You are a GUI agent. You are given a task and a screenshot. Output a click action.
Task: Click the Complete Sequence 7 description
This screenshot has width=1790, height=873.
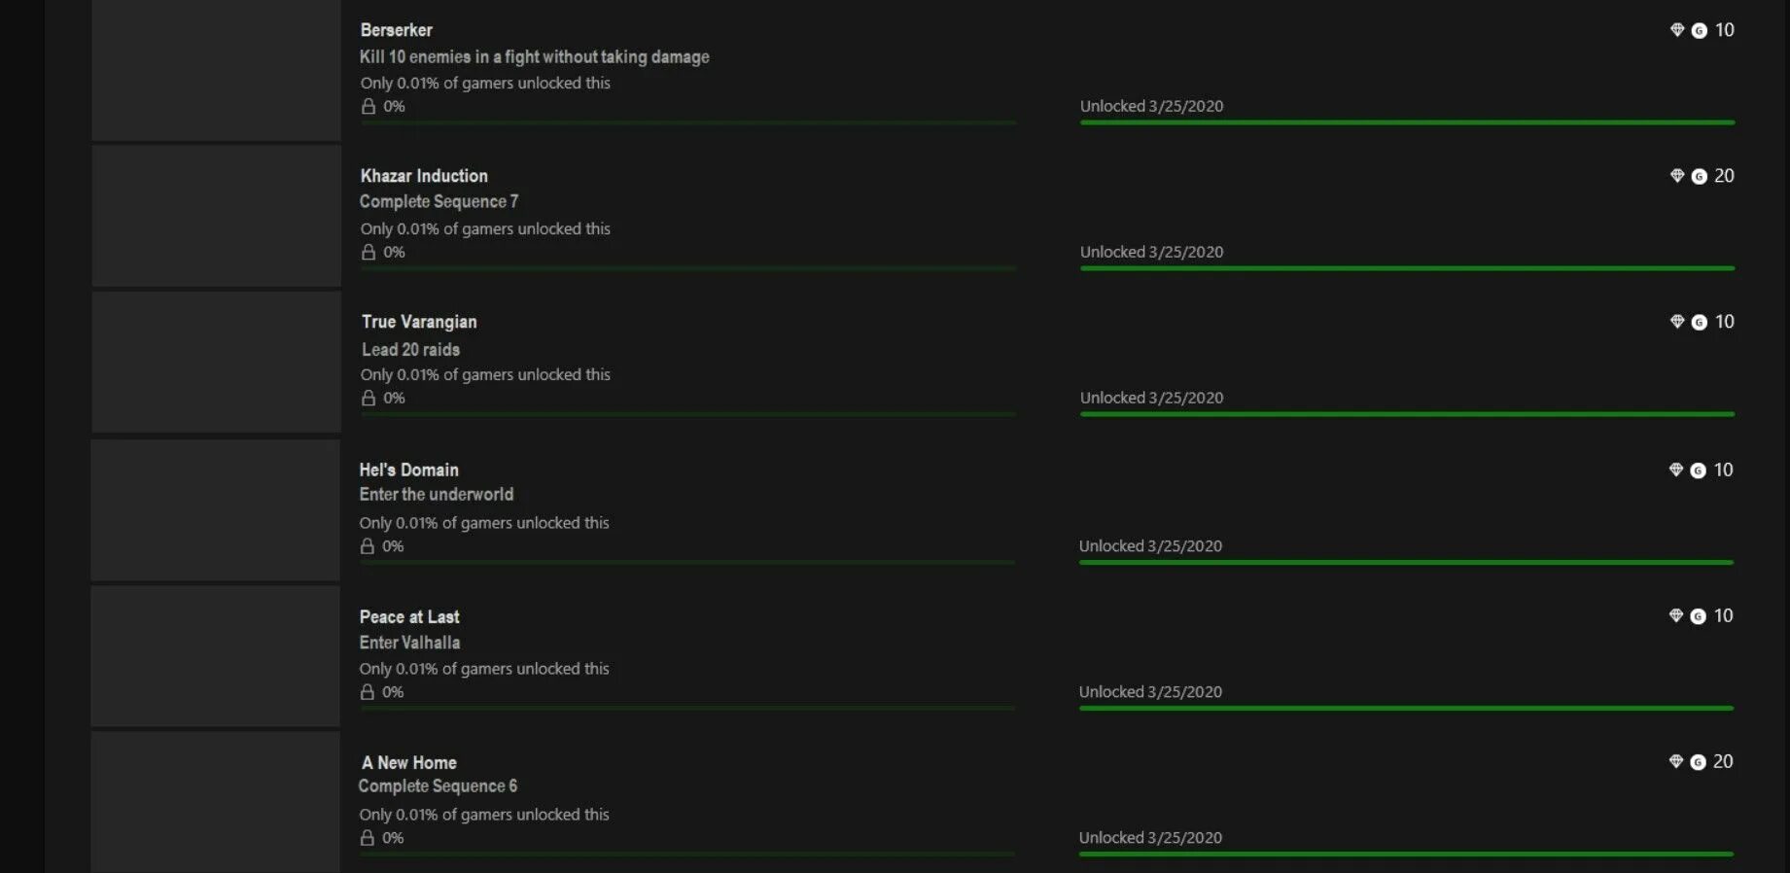click(439, 201)
